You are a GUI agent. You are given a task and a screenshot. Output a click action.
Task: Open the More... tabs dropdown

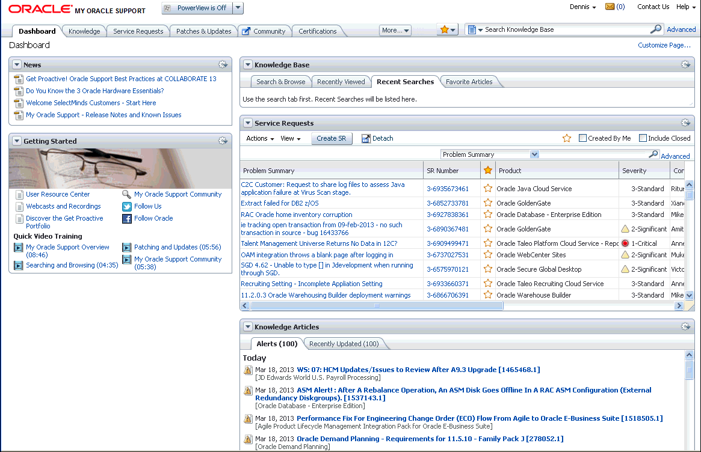(395, 31)
